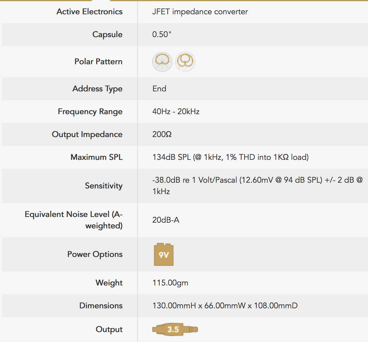Click the Active Electronics label
This screenshot has width=368, height=342.
(90, 12)
